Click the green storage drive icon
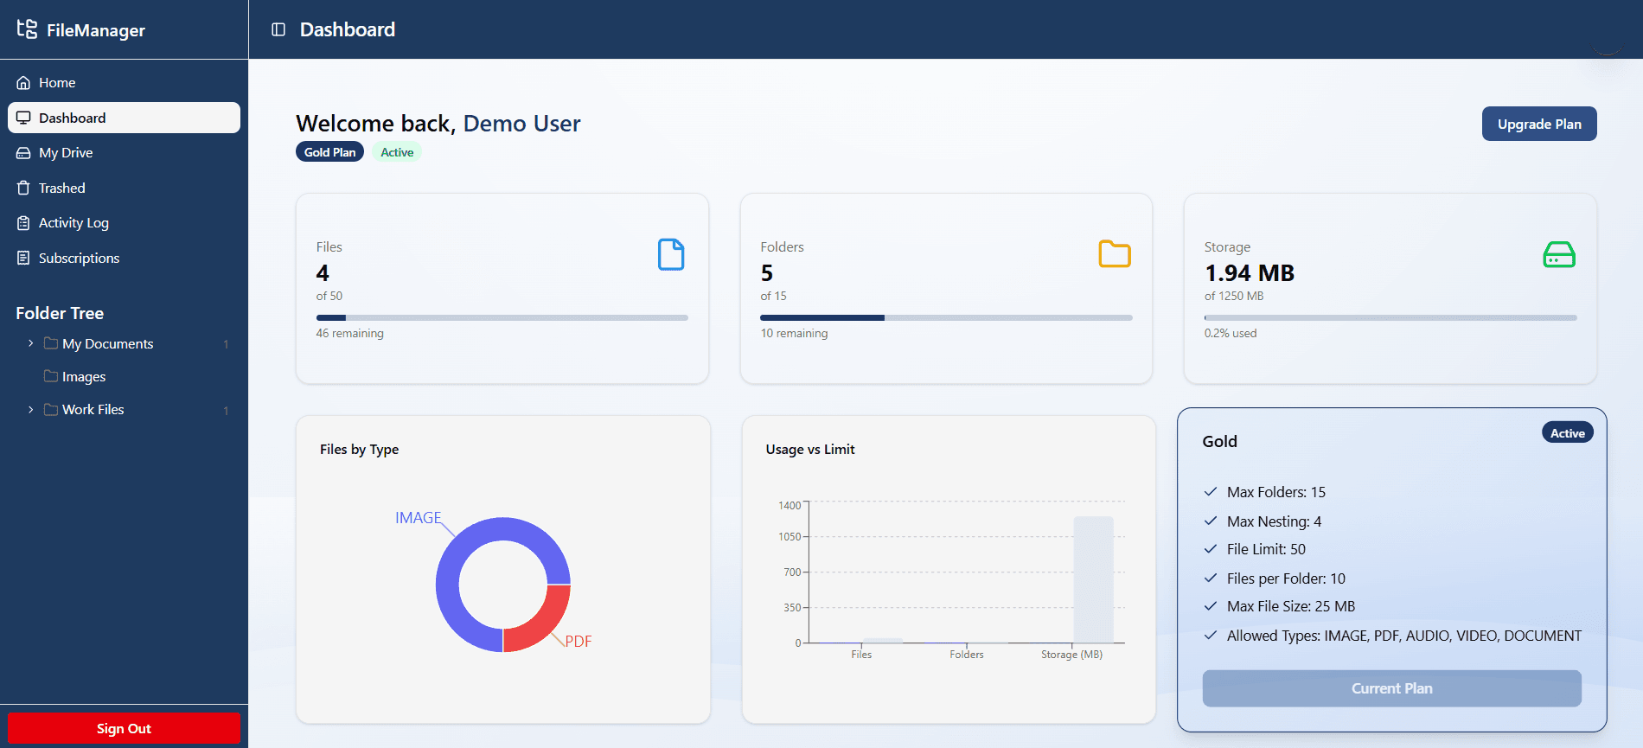The image size is (1643, 748). 1559,254
